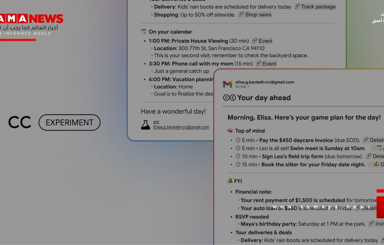Click "Morning, Elisa. Here's your game plan" heading
The height and width of the screenshot is (245, 384).
point(304,118)
